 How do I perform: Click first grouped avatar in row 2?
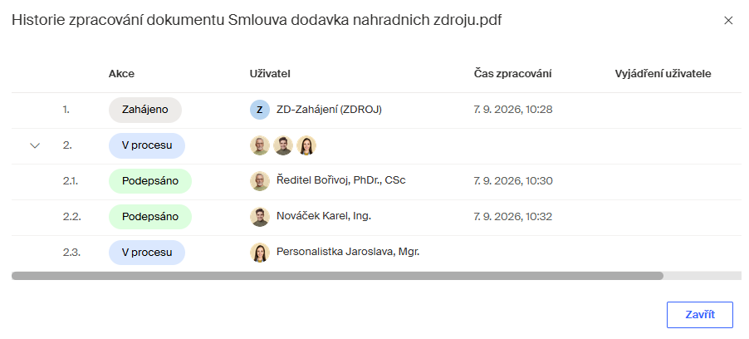(259, 145)
